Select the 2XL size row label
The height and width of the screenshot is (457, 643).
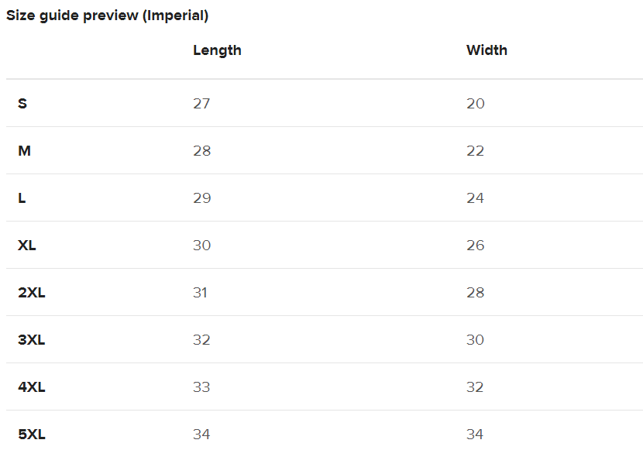(x=32, y=293)
